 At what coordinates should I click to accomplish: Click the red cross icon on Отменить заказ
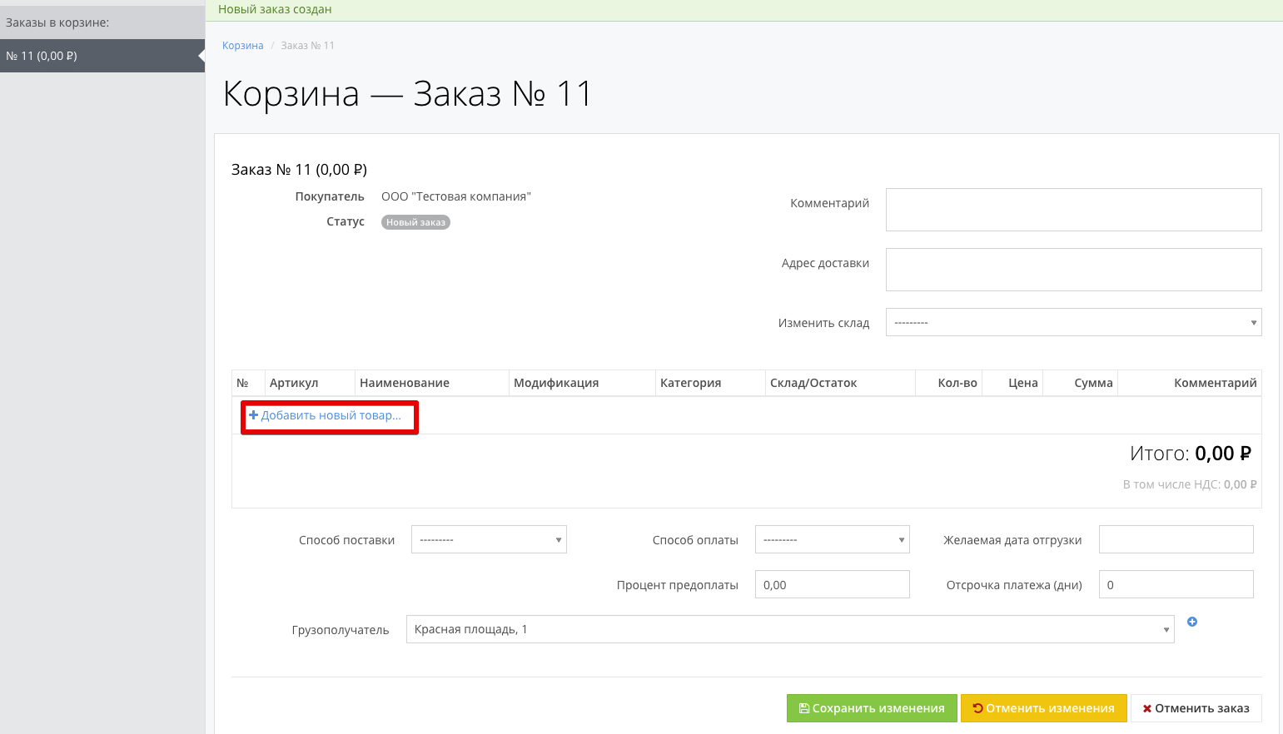pyautogui.click(x=1146, y=708)
